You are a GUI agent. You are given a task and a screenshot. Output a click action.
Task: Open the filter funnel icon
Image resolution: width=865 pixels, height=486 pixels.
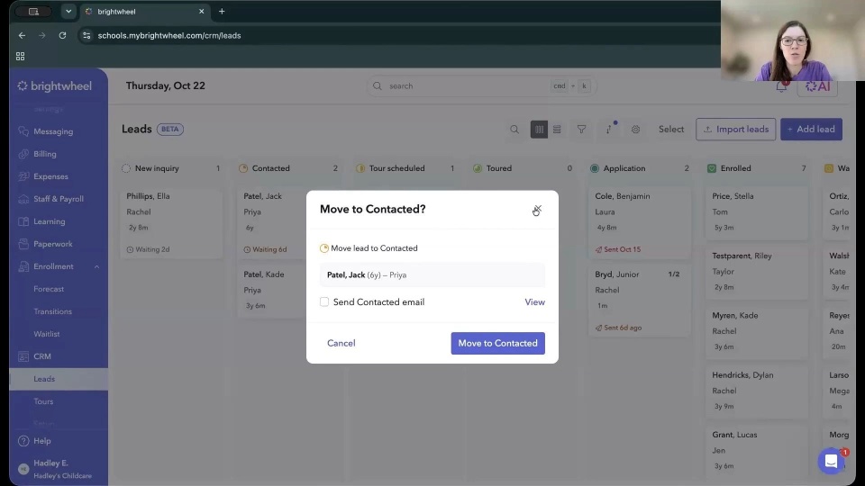(581, 129)
